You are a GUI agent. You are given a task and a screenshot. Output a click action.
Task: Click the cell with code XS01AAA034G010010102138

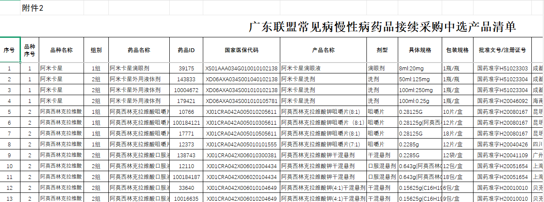[242, 69]
